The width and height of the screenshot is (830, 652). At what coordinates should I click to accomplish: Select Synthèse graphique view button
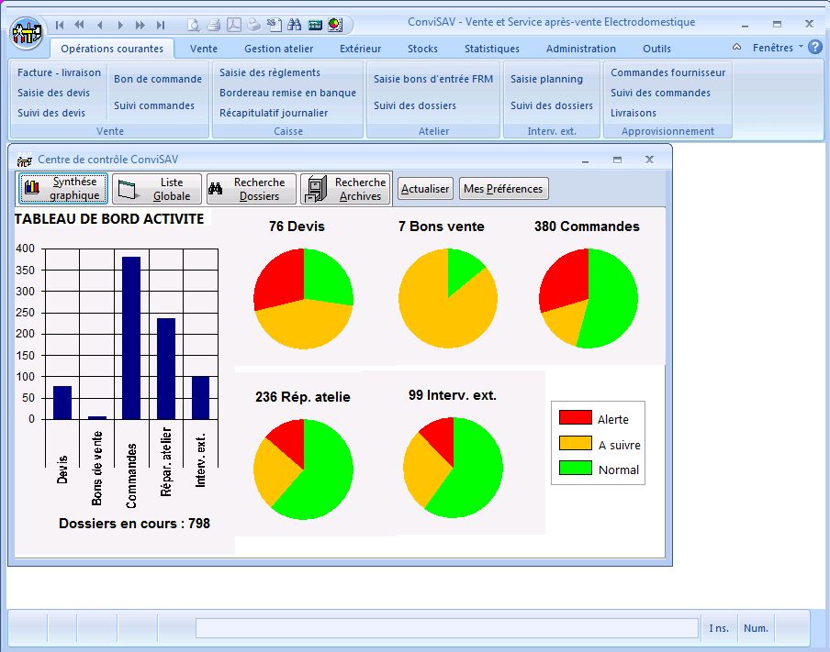tap(63, 188)
